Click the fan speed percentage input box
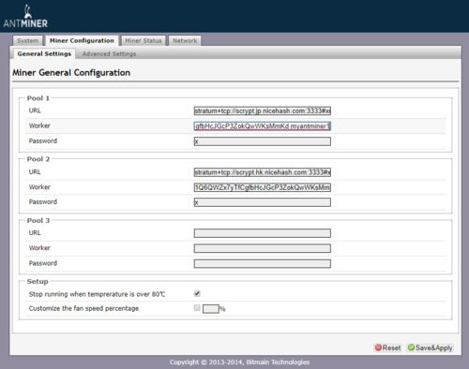The height and width of the screenshot is (369, 469). pos(211,309)
